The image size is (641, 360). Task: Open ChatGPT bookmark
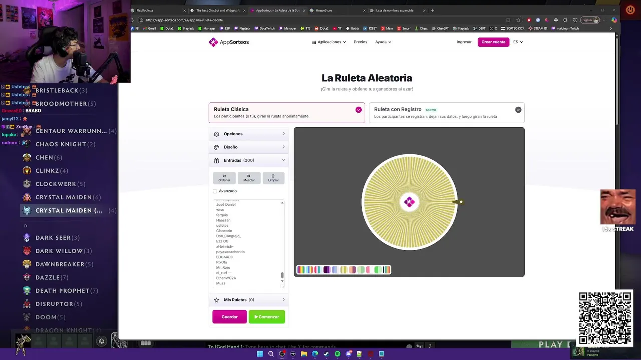440,28
